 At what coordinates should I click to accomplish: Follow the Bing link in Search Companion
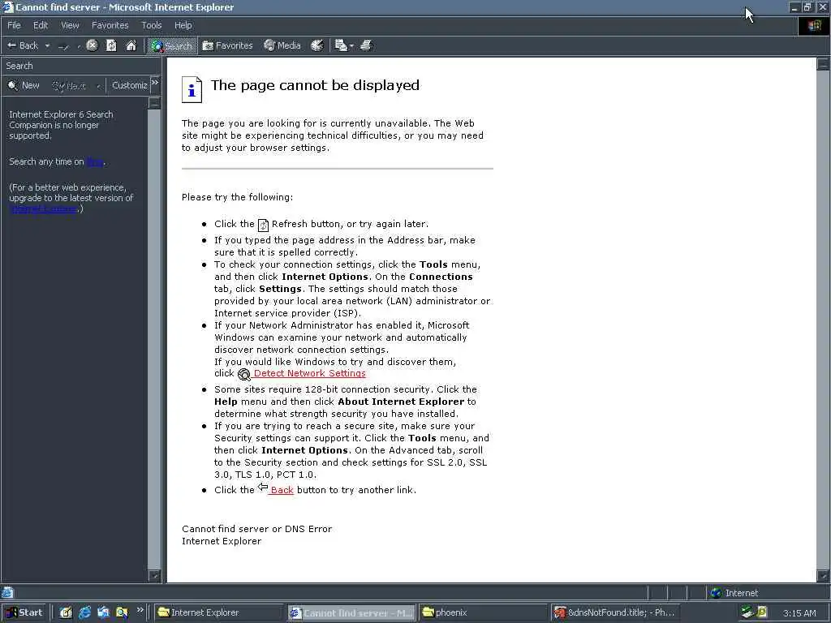(x=95, y=161)
